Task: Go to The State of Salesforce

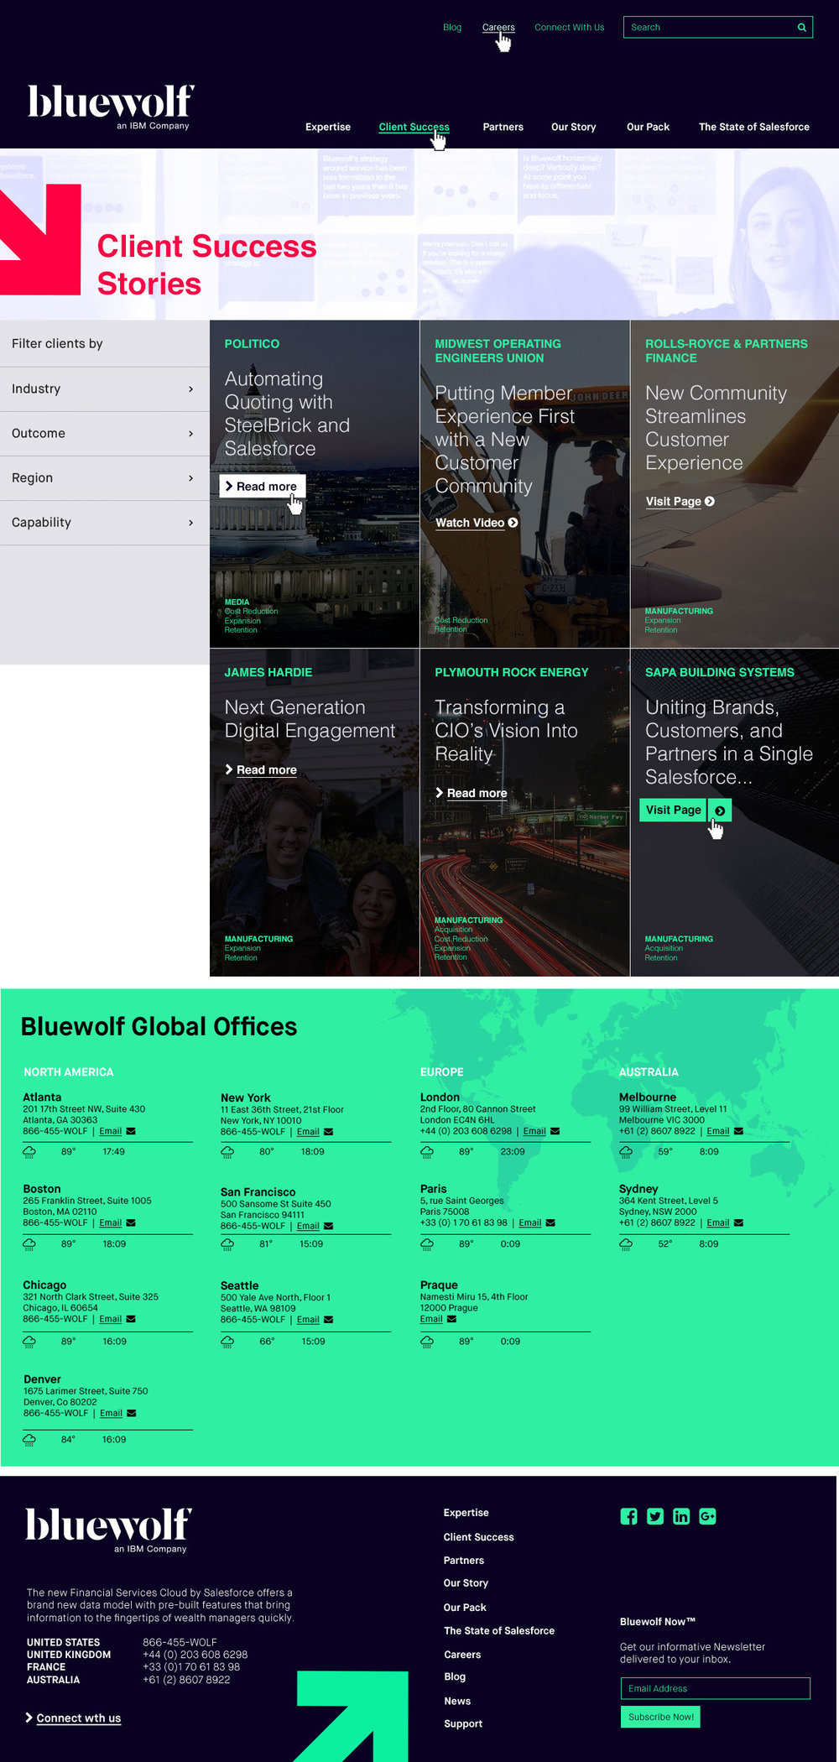Action: click(753, 128)
